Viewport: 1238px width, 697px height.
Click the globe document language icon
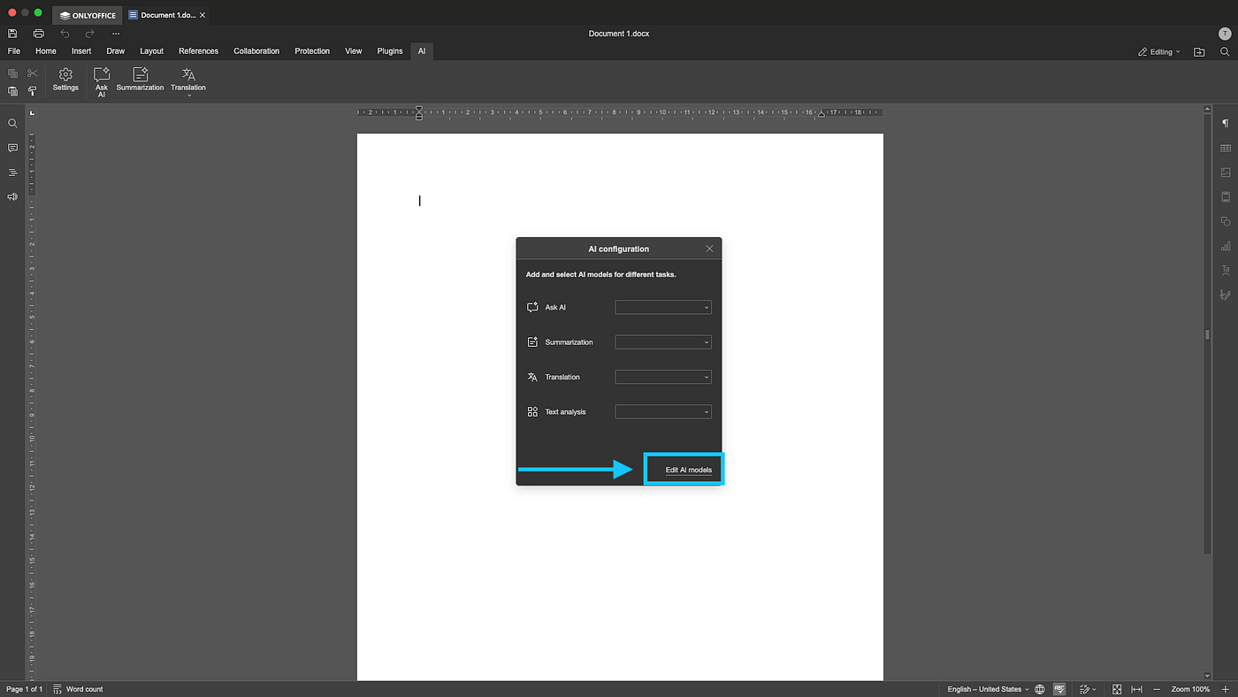click(1040, 689)
